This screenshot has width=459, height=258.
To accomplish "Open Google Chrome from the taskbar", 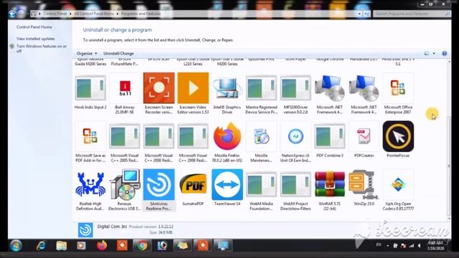I will pyautogui.click(x=142, y=245).
